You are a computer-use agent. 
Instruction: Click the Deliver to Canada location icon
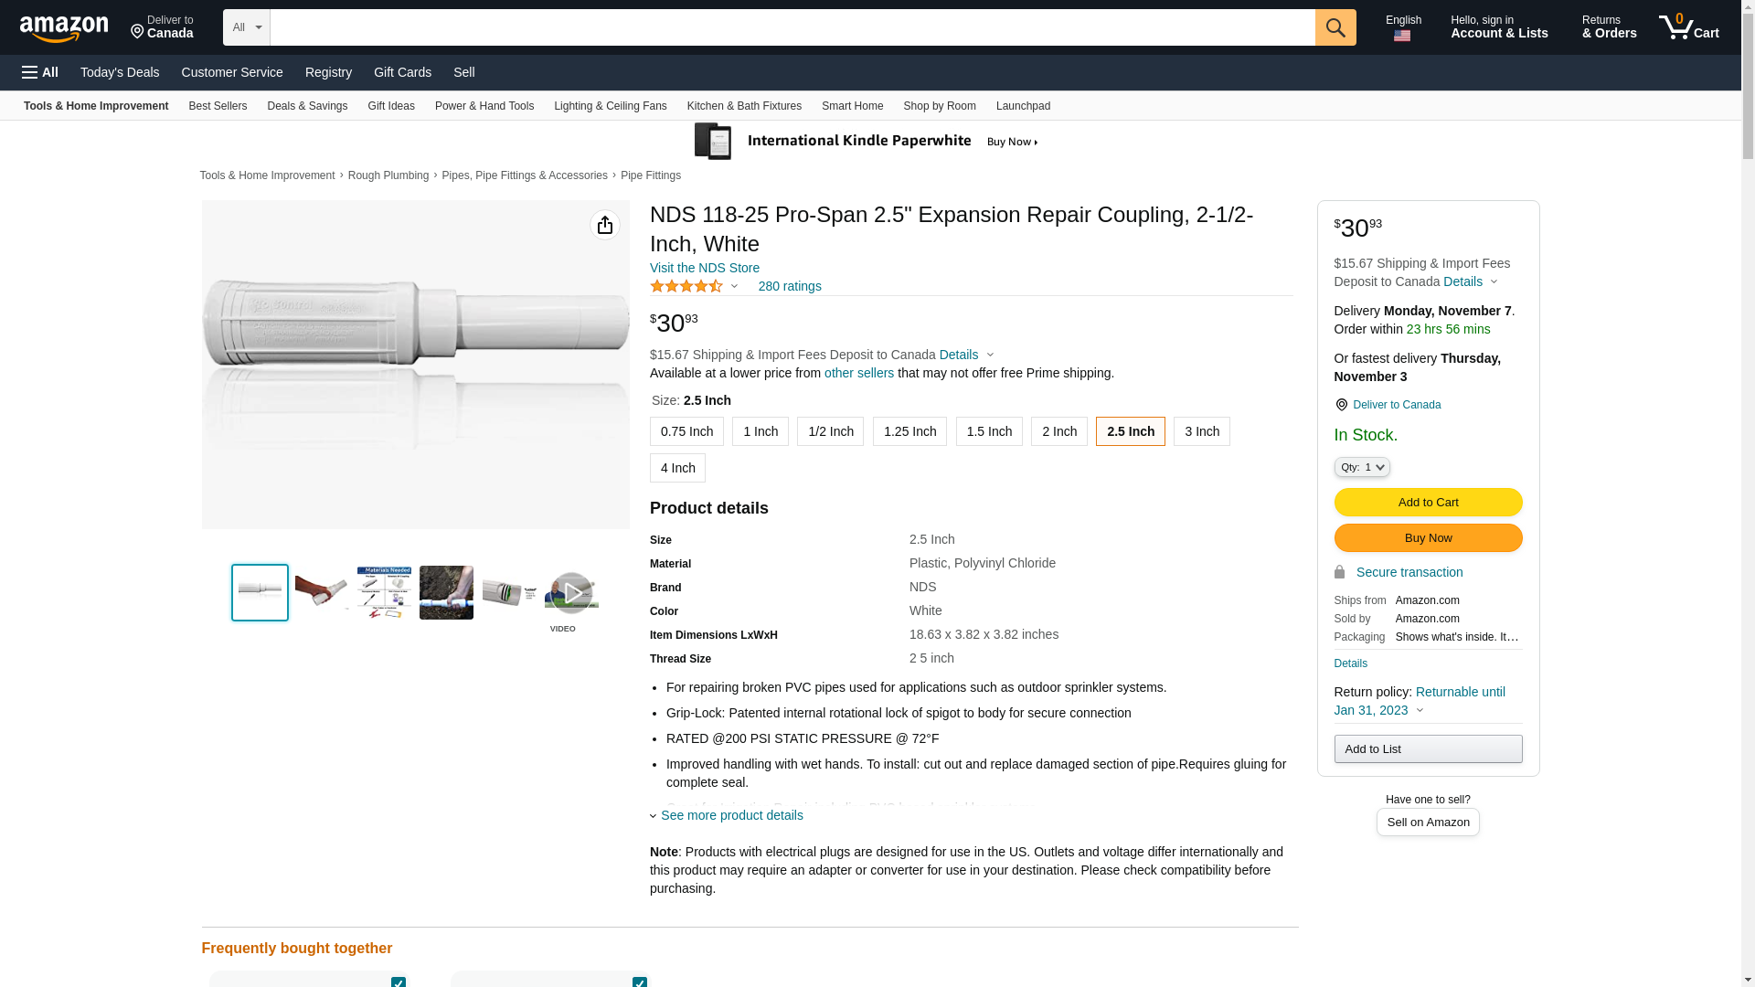coord(1341,405)
